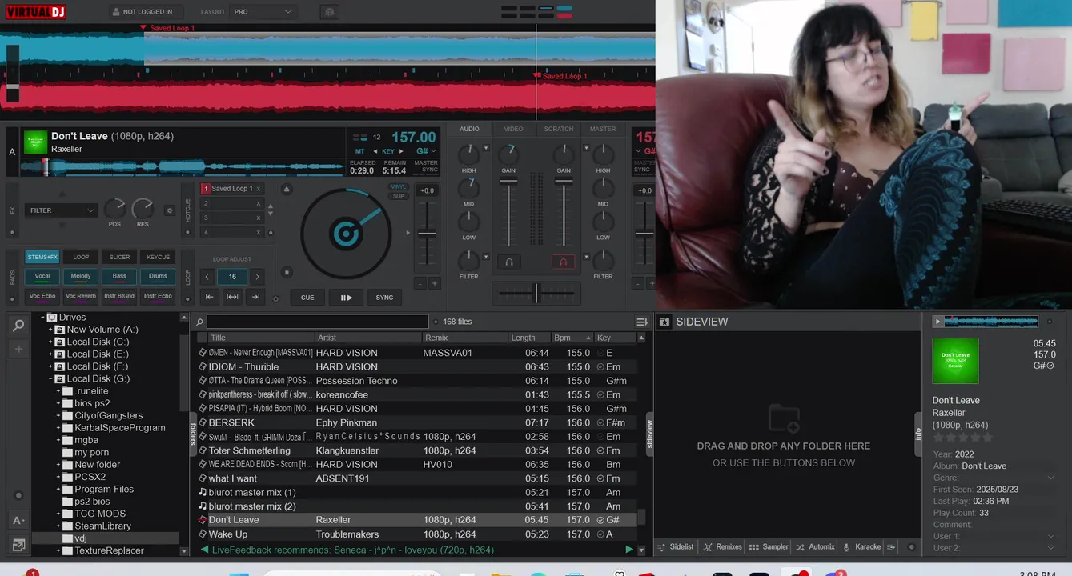The width and height of the screenshot is (1072, 576).
Task: Double the loop length with right arrow
Action: (x=257, y=277)
